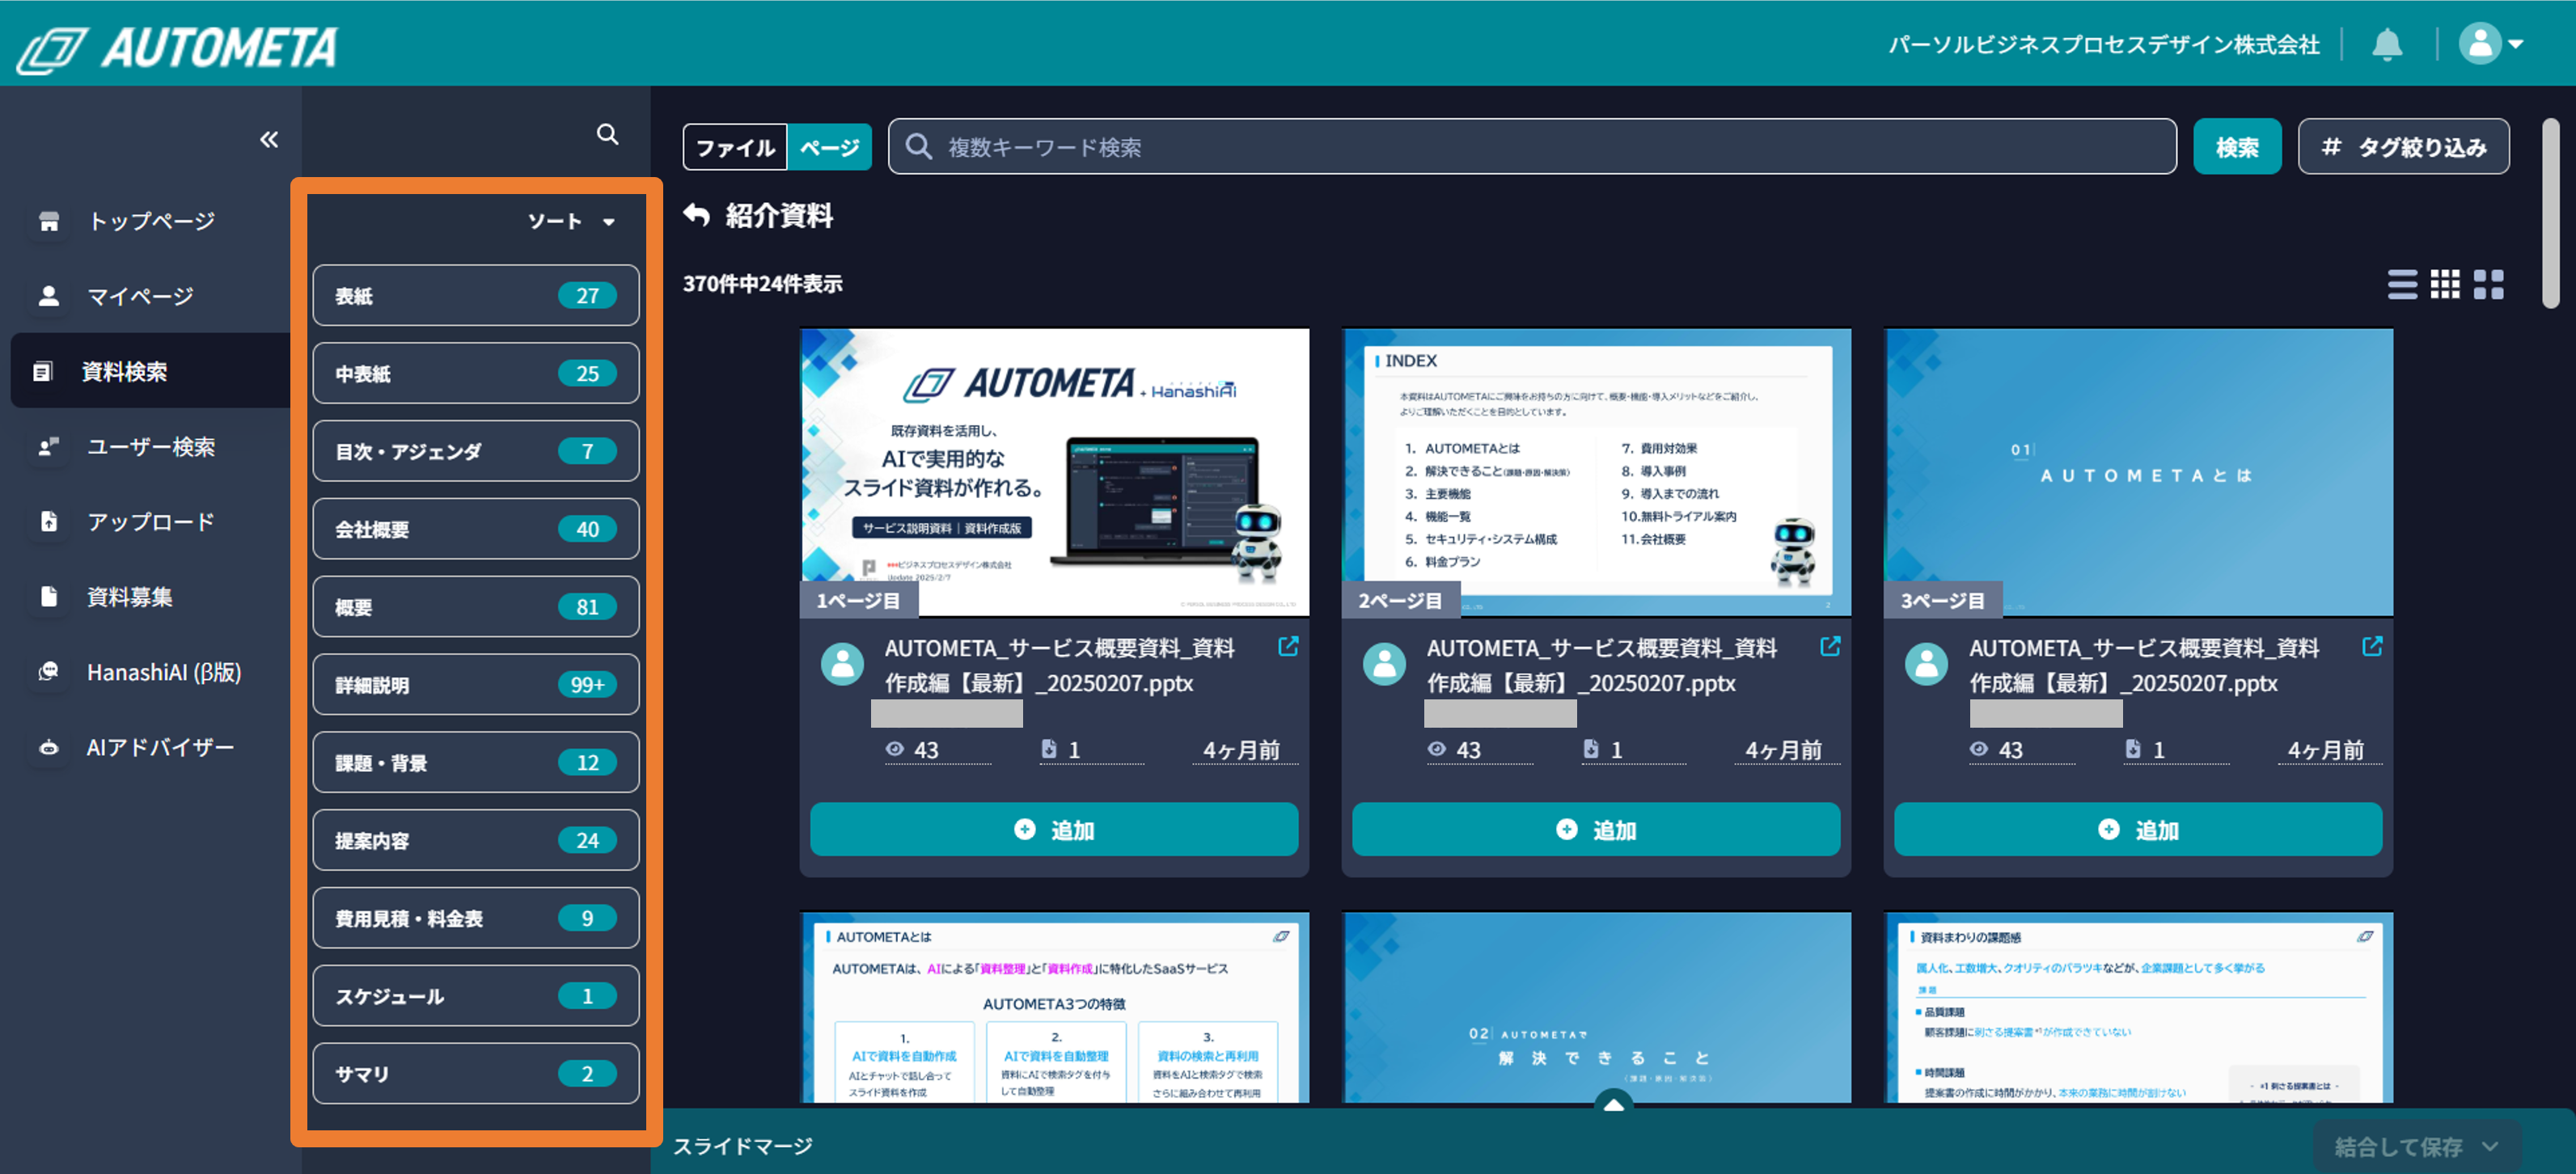Filter by 会社概要 tag

point(476,529)
